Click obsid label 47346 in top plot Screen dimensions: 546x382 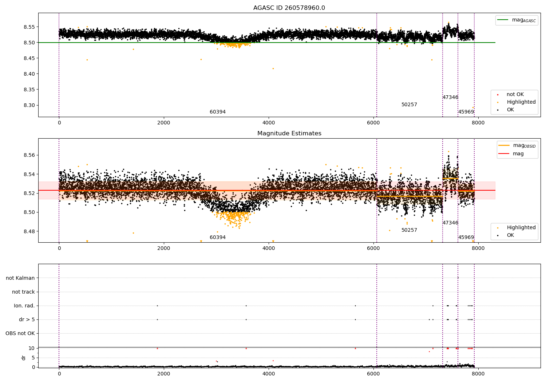click(450, 98)
